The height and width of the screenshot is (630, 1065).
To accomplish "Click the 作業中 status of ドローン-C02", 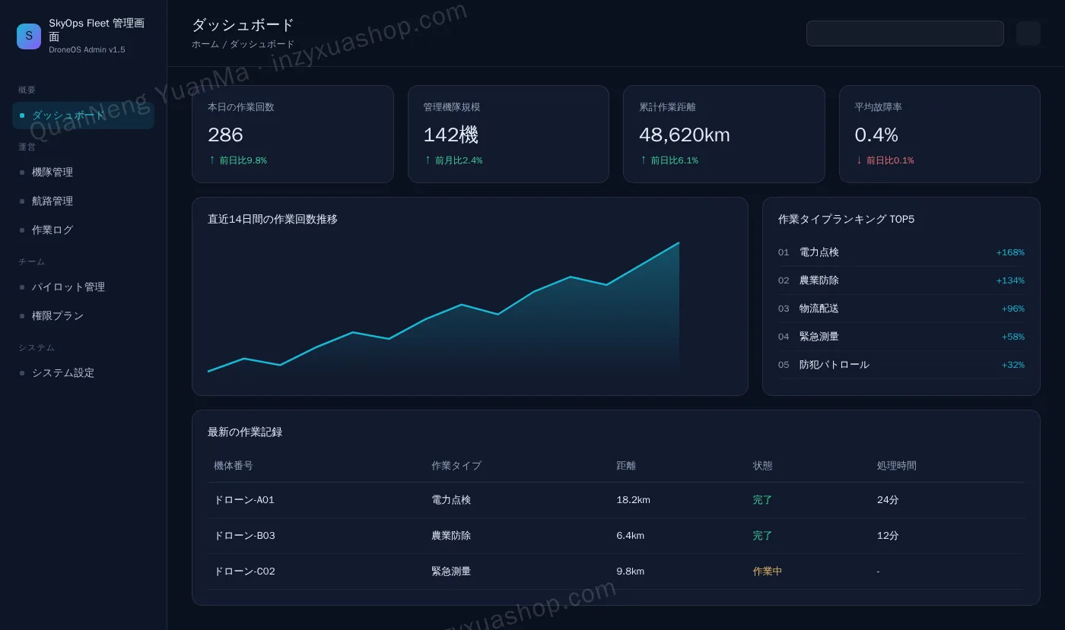I will point(768,571).
